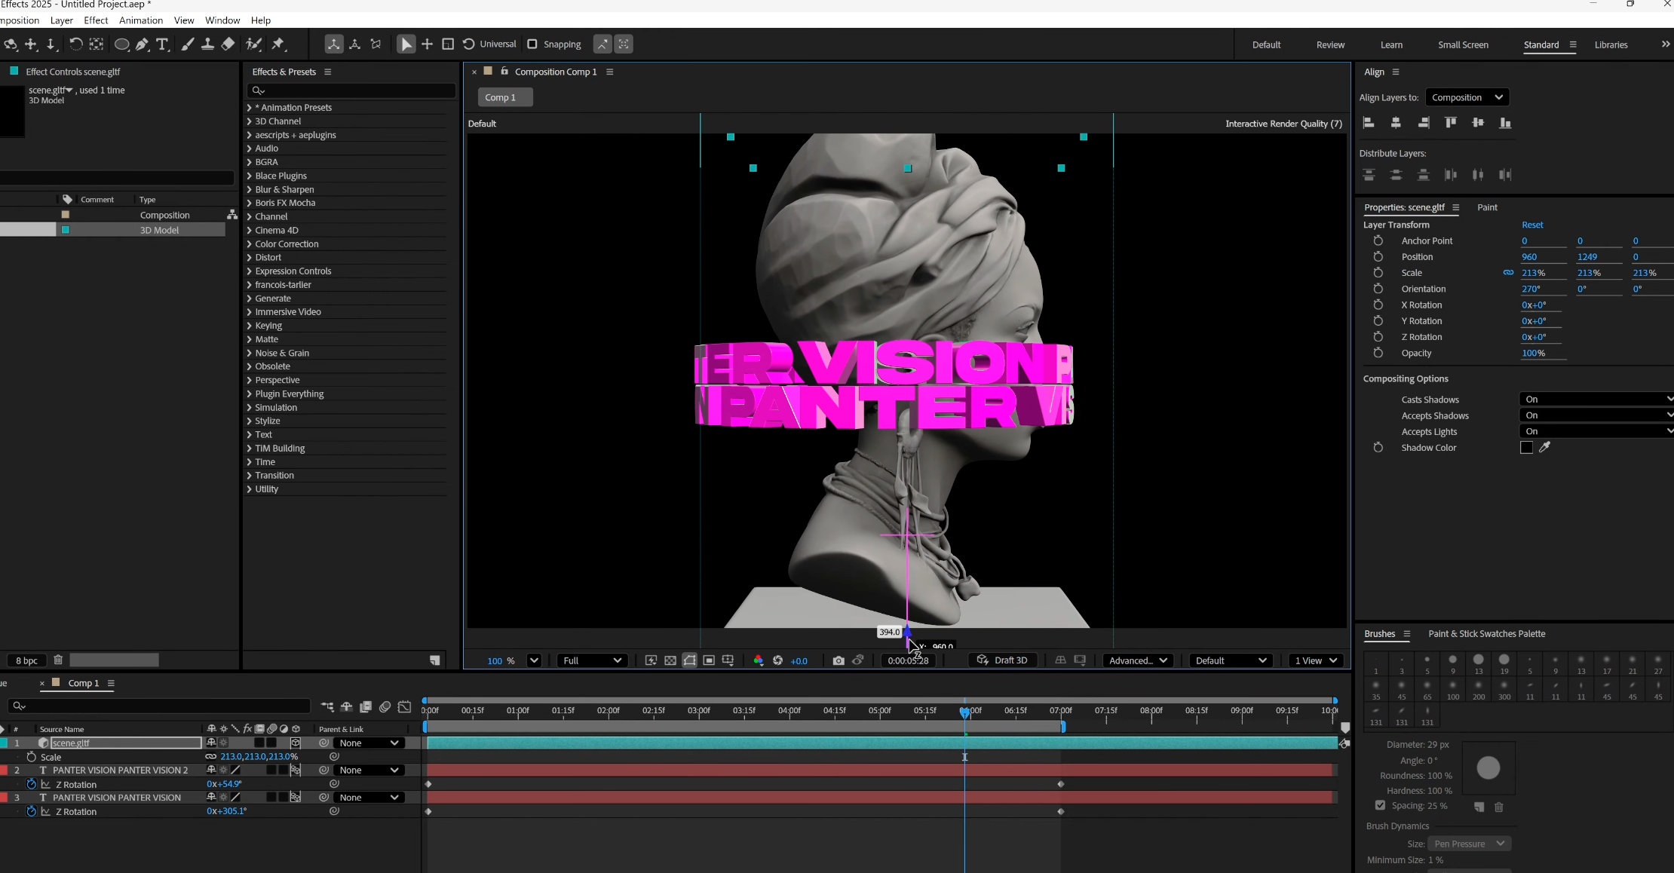Select the Clone Stamp tool
Viewport: 1674px width, 873px height.
[x=207, y=44]
